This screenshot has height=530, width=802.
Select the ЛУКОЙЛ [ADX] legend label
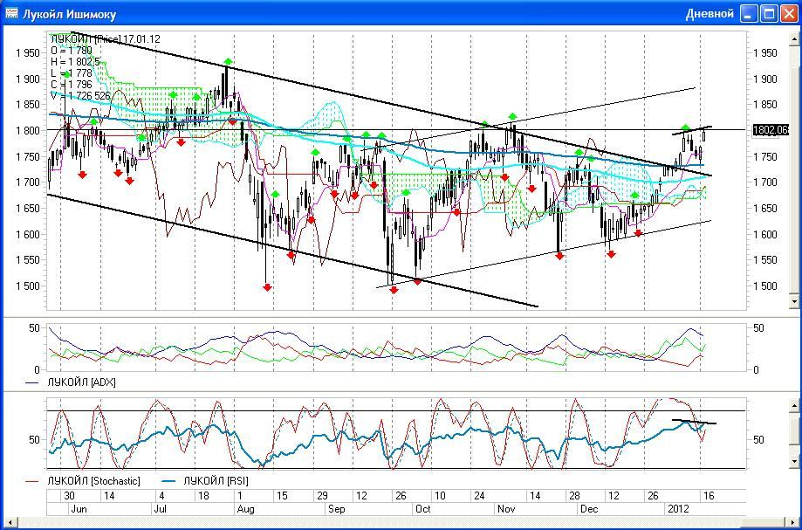coord(81,382)
